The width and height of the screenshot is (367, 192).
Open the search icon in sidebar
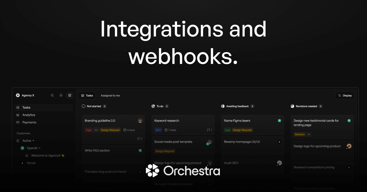pos(52,95)
